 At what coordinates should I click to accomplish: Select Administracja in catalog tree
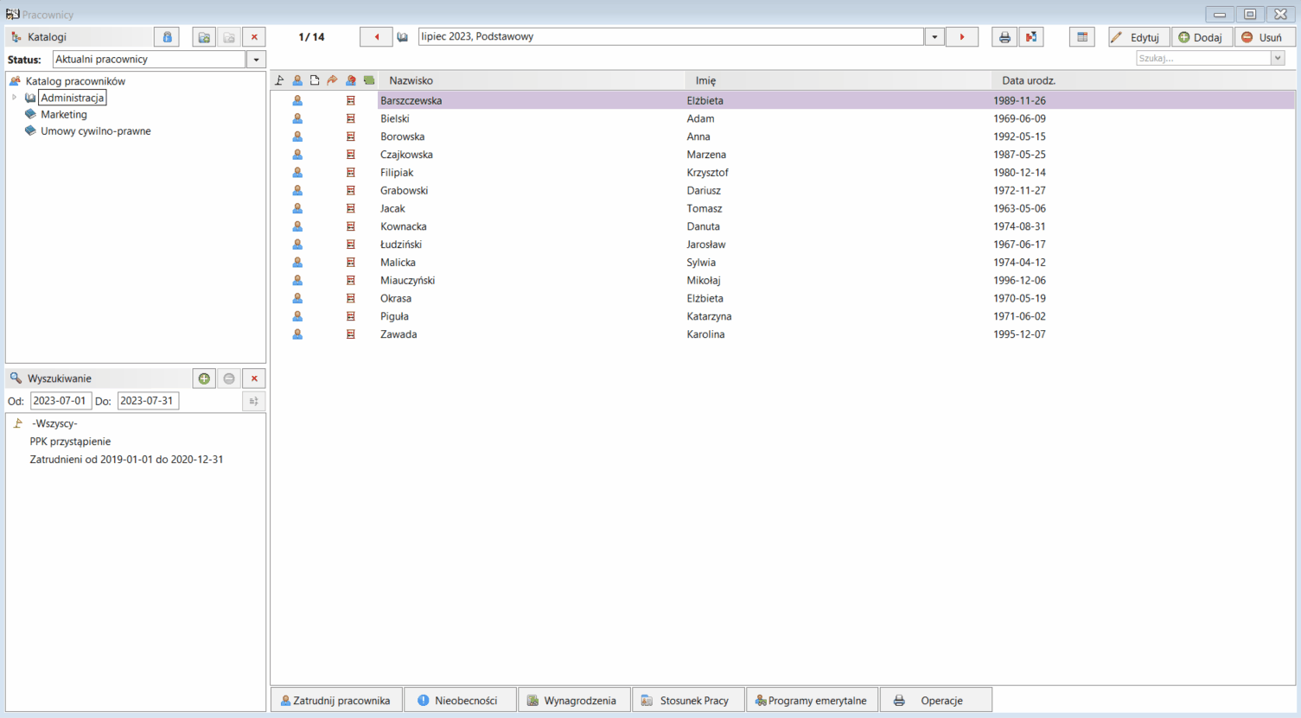[x=73, y=98]
